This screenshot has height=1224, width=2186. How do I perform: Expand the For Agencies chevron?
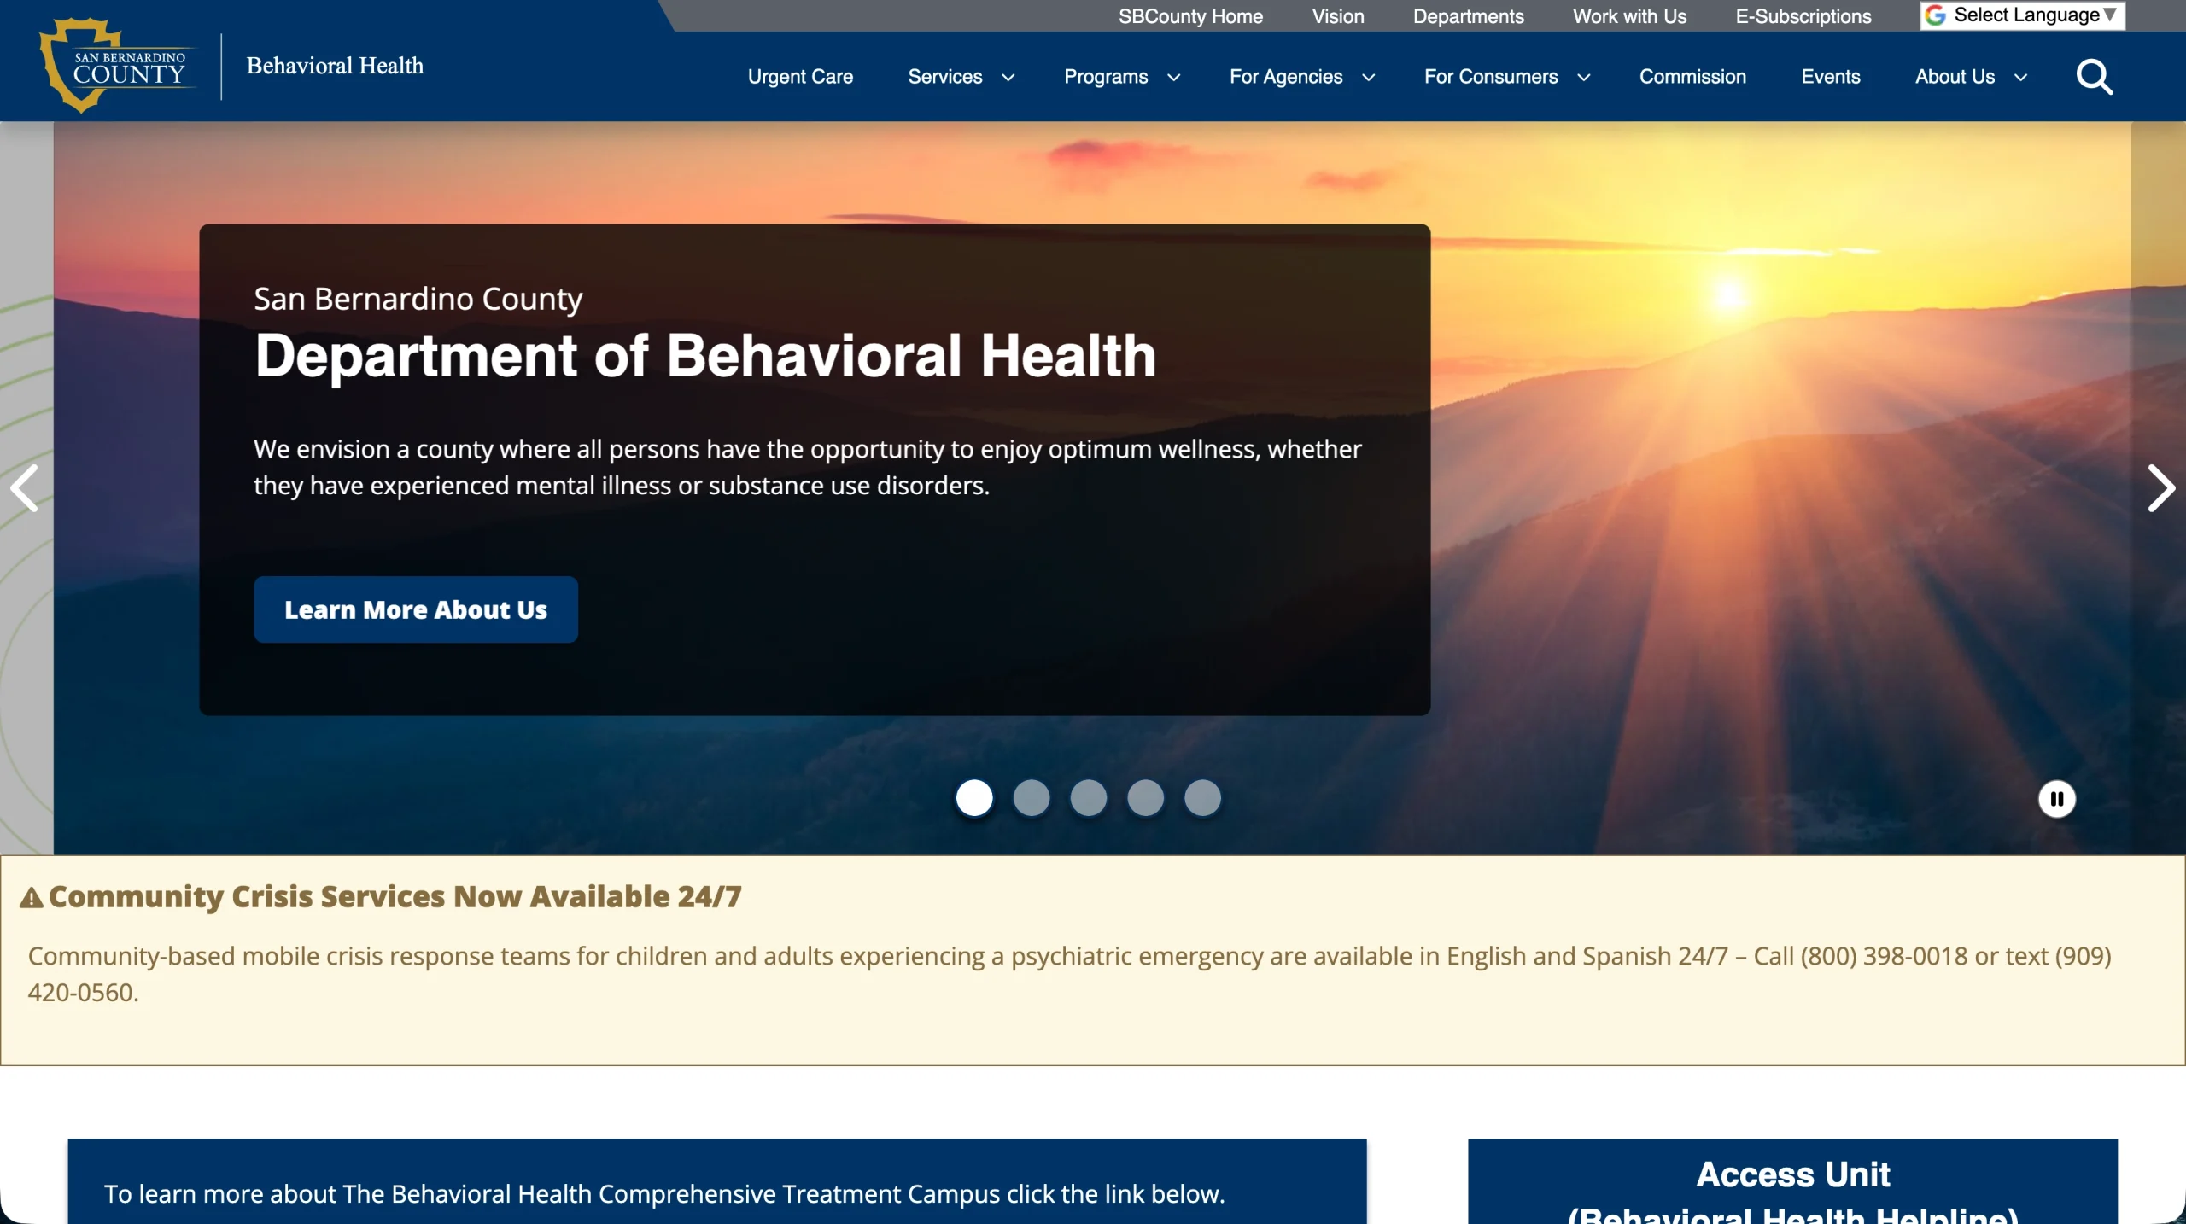[x=1368, y=78]
